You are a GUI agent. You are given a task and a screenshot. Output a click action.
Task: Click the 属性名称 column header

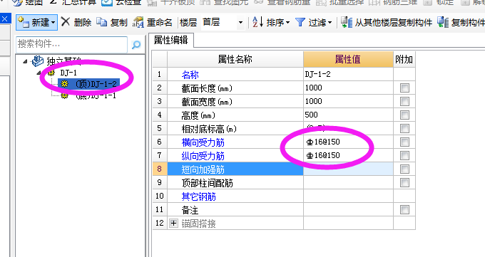[235, 59]
